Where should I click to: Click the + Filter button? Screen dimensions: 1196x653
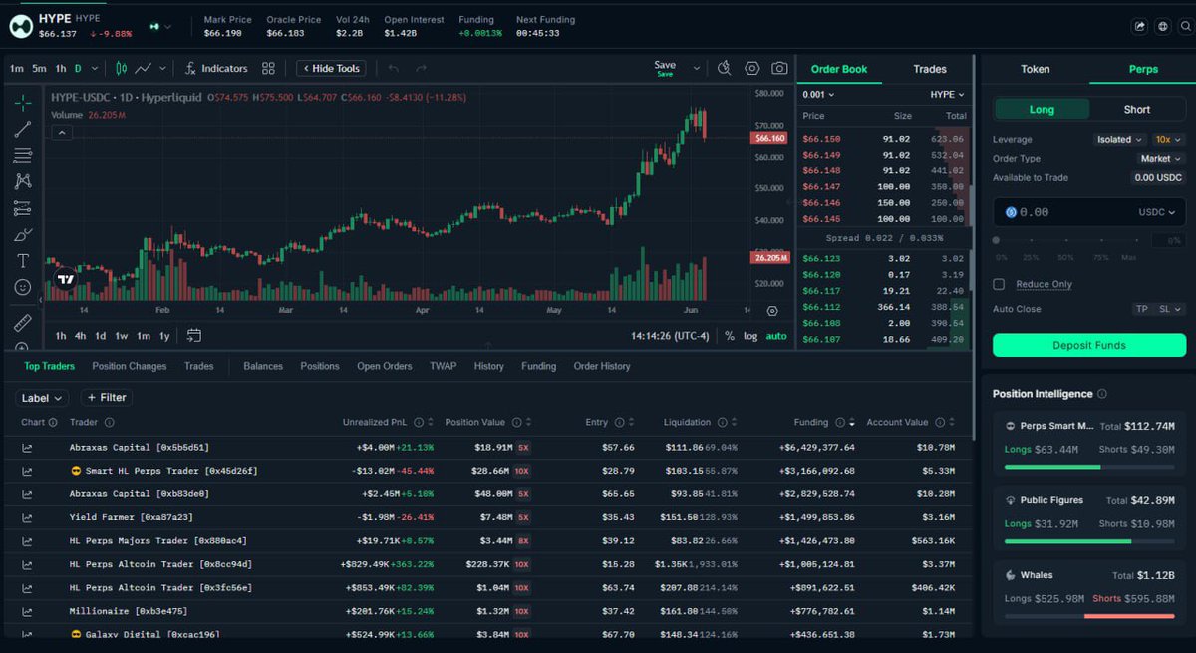[x=106, y=398]
